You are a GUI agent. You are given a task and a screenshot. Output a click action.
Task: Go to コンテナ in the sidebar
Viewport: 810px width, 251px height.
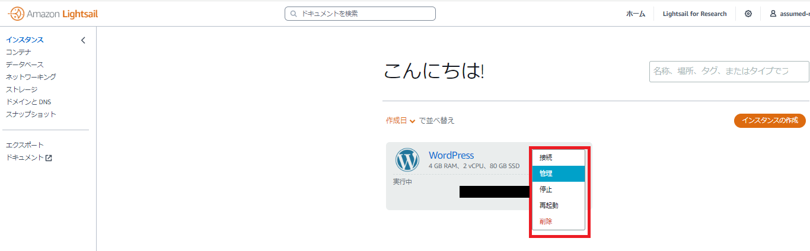[x=18, y=52]
